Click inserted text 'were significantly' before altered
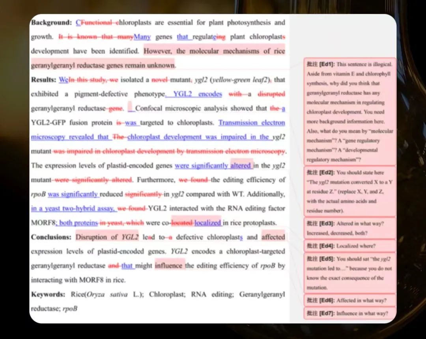Image resolution: width=426 pixels, height=339 pixels. [x=201, y=166]
